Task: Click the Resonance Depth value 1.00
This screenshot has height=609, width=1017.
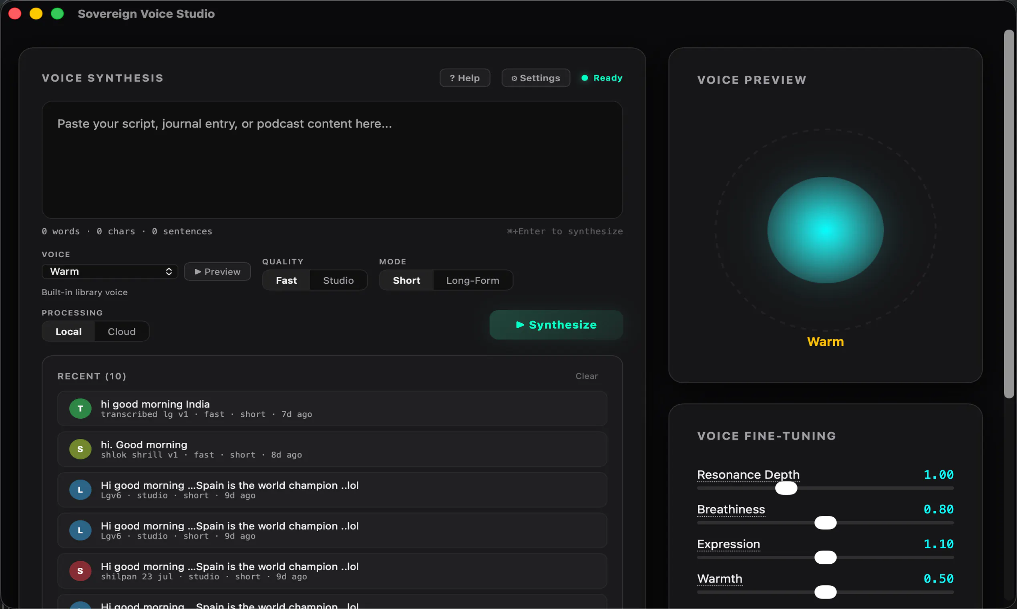Action: pos(938,474)
